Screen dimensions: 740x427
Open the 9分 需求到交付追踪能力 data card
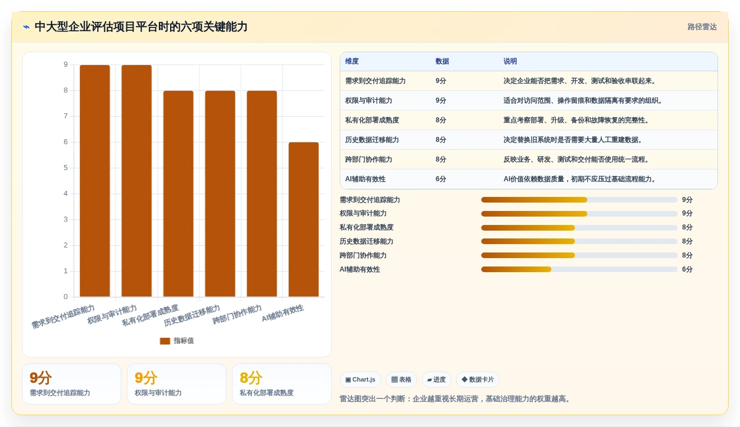point(71,384)
